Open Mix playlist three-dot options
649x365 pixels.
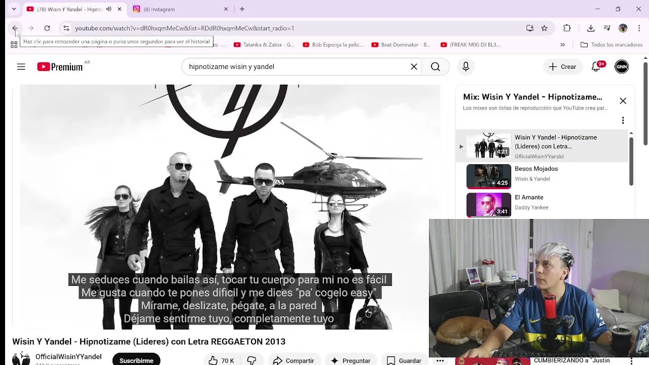tap(623, 120)
